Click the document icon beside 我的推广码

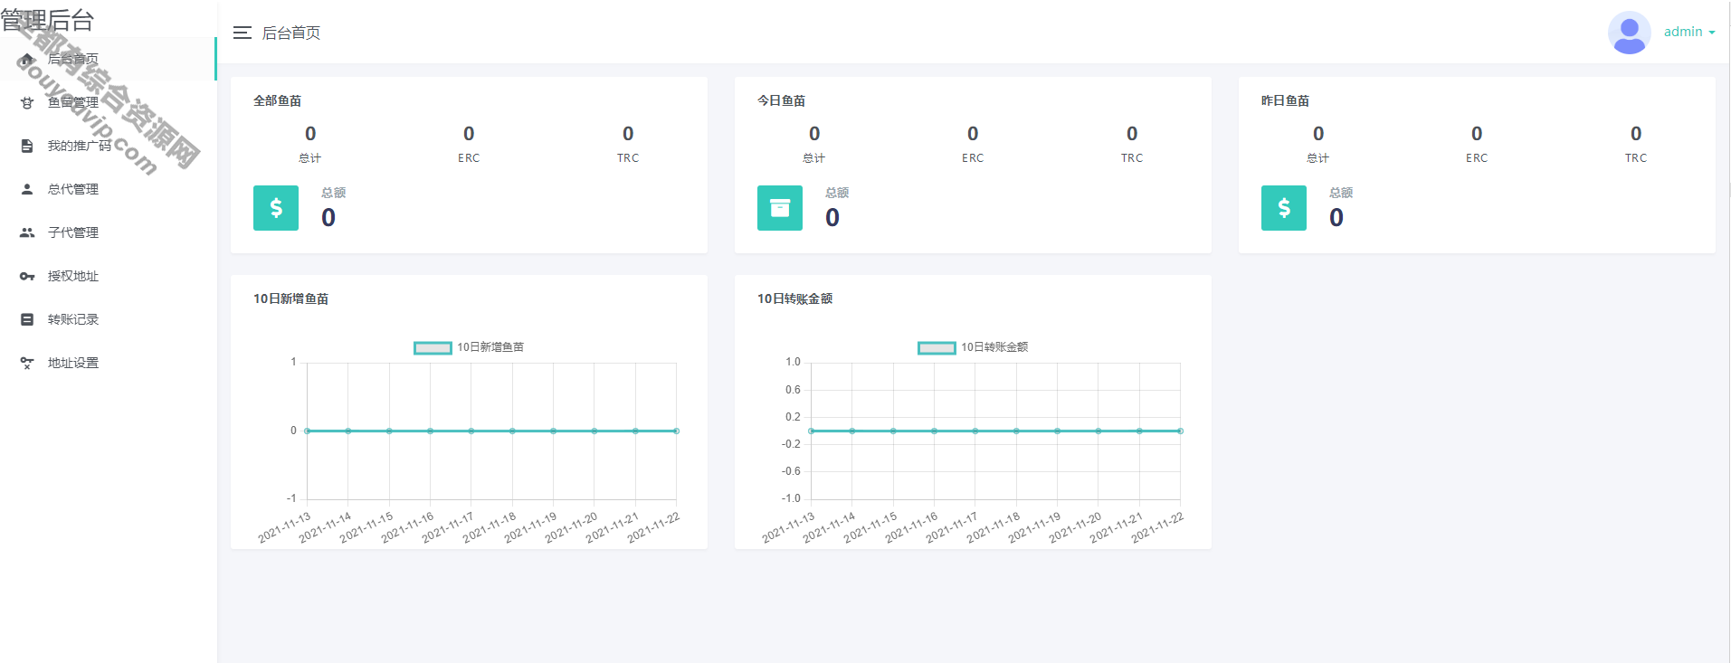tap(27, 146)
